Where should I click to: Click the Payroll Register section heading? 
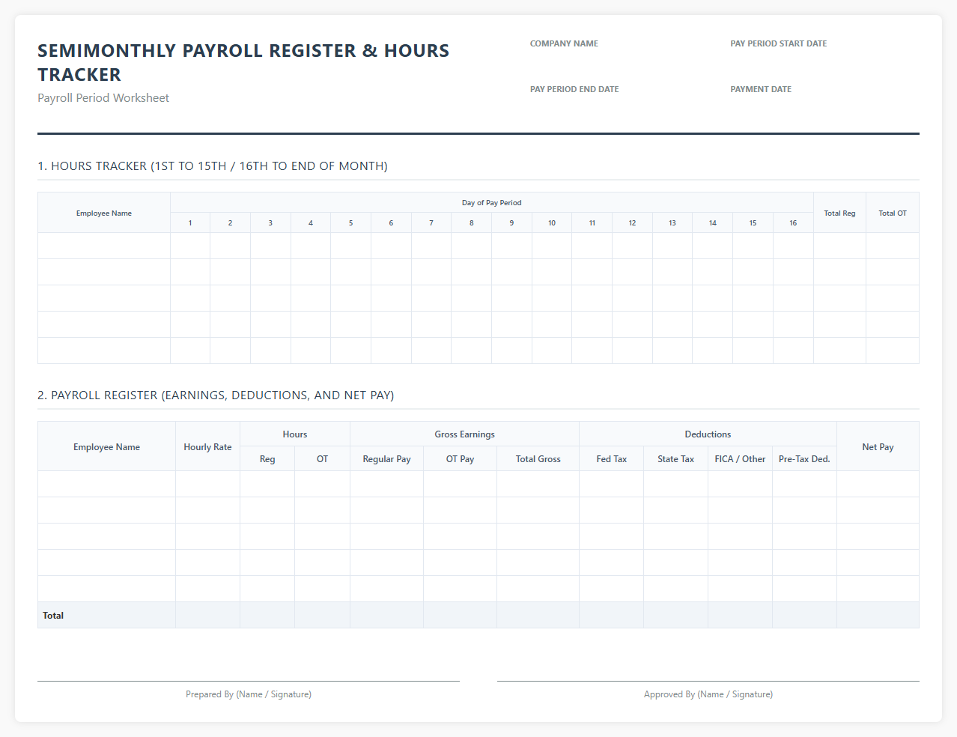pos(216,395)
